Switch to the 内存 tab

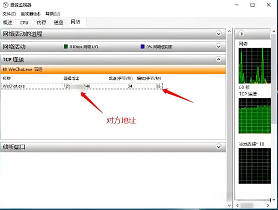tap(41, 23)
